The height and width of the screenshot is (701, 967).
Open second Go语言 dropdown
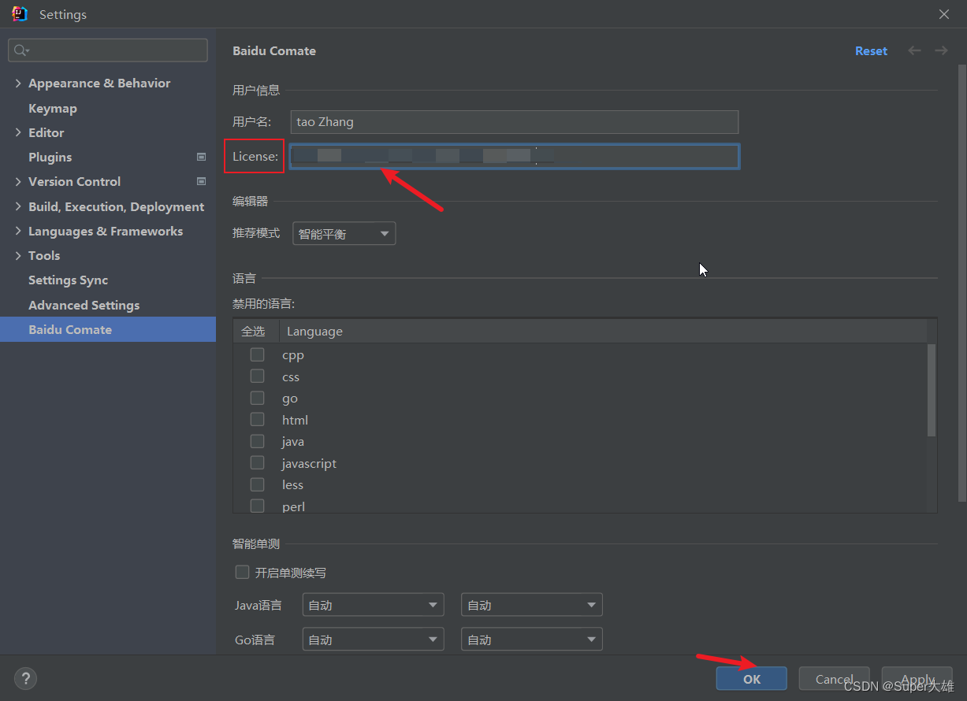coord(532,639)
